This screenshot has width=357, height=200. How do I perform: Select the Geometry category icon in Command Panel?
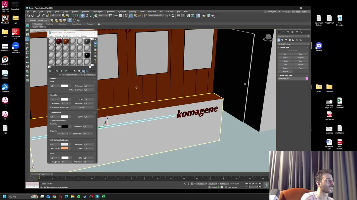[279, 40]
